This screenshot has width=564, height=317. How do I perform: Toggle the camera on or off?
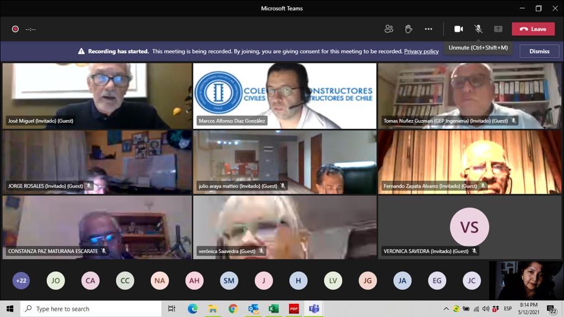click(x=459, y=29)
